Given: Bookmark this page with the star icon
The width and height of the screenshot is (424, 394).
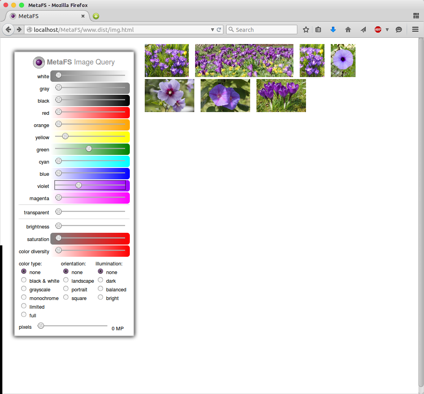Looking at the screenshot, I should [x=306, y=29].
